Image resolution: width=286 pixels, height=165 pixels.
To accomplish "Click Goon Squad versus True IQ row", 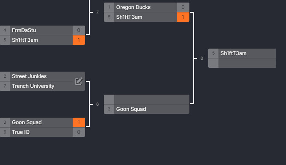I will pyautogui.click(x=42, y=122).
